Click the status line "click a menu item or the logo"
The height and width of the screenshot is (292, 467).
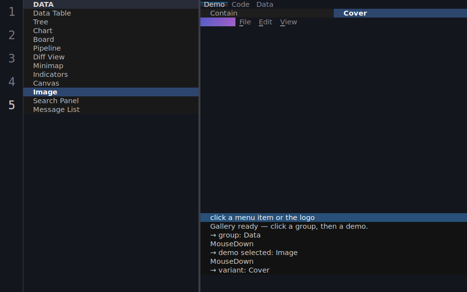pos(334,218)
